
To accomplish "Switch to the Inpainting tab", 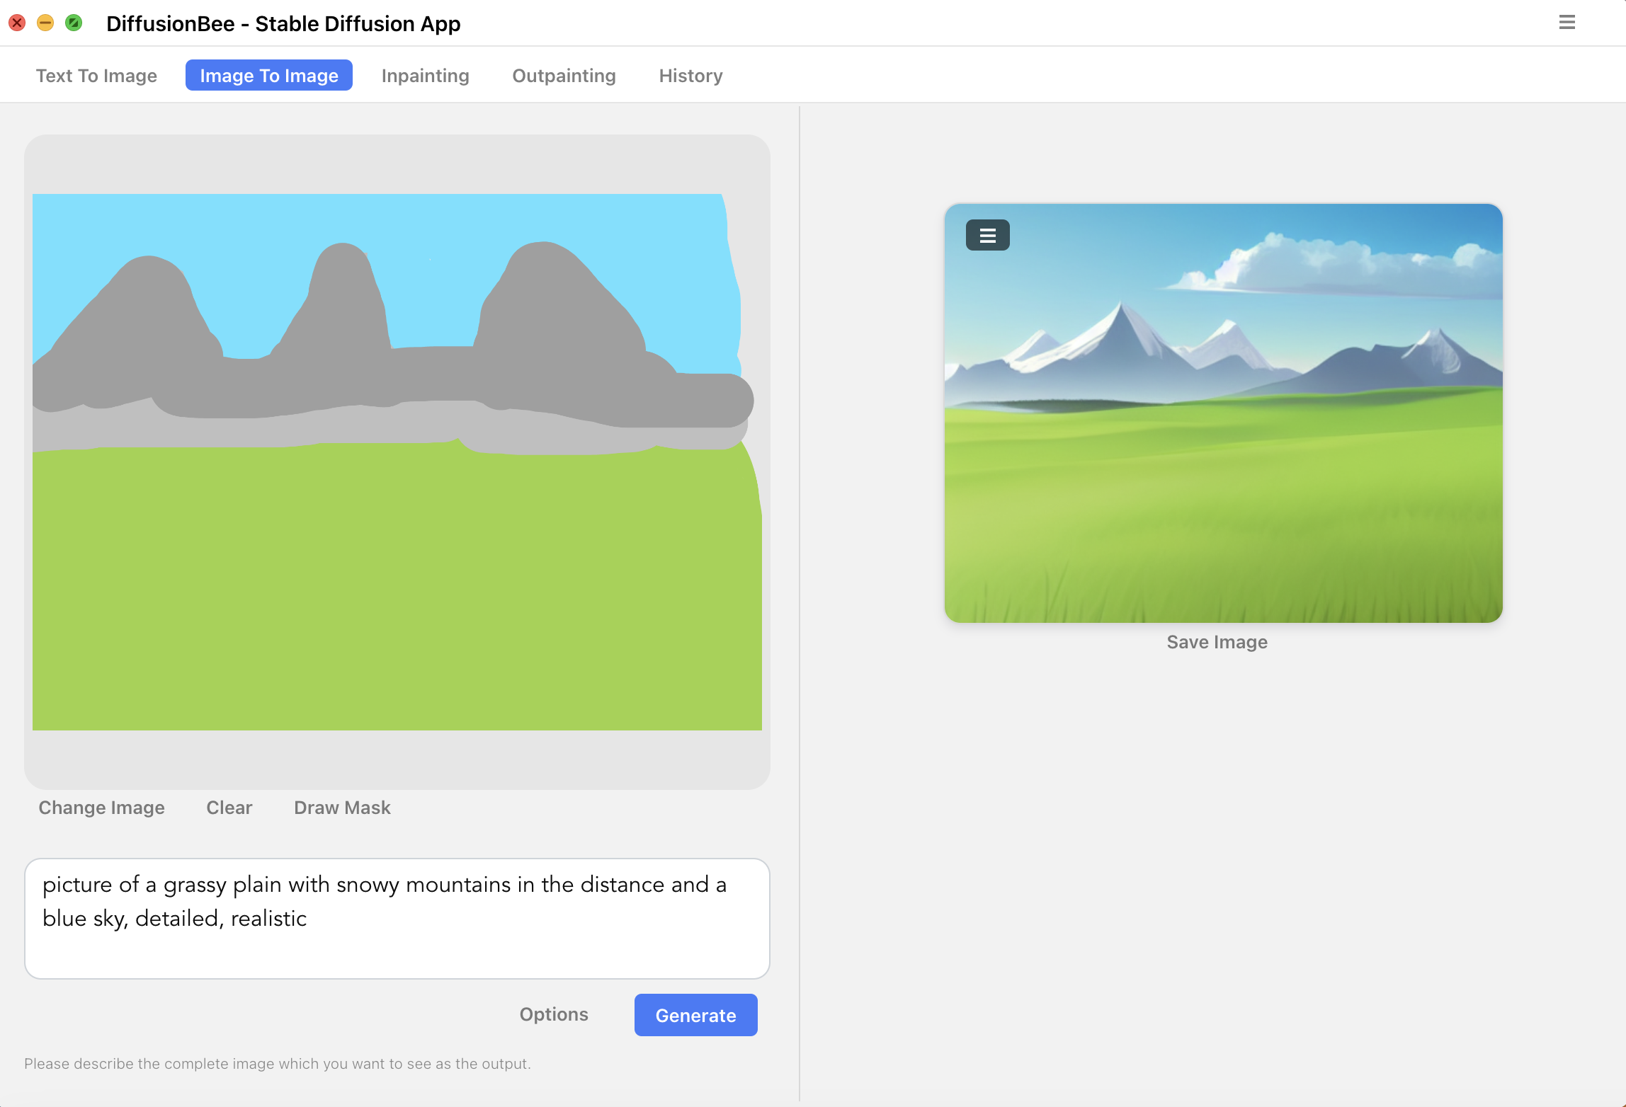I will pyautogui.click(x=425, y=75).
